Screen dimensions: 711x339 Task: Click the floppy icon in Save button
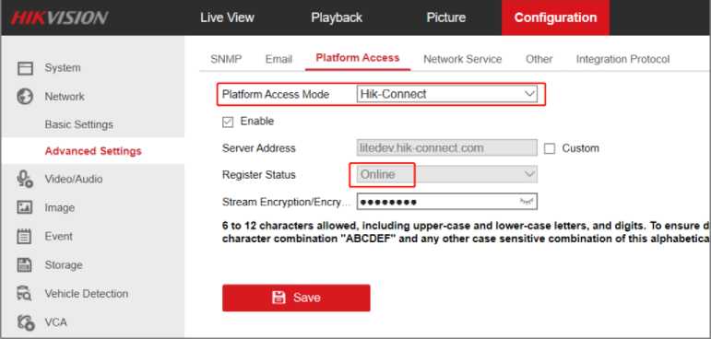click(278, 298)
